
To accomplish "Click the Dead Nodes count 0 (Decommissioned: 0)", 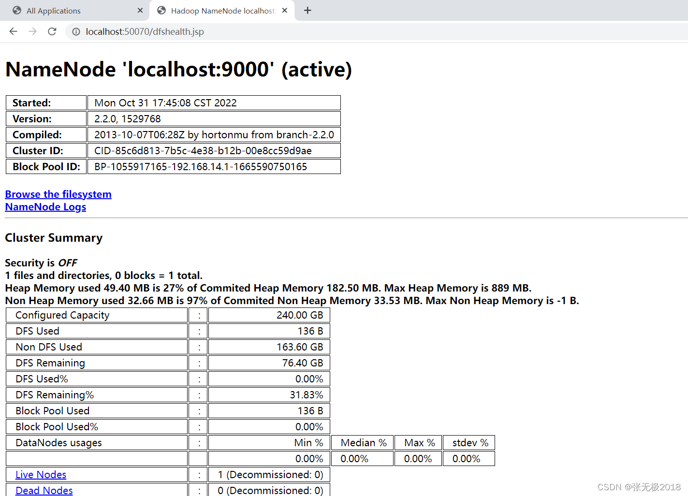I will tap(269, 490).
